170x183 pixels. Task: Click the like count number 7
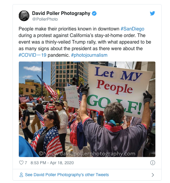click(x=26, y=163)
